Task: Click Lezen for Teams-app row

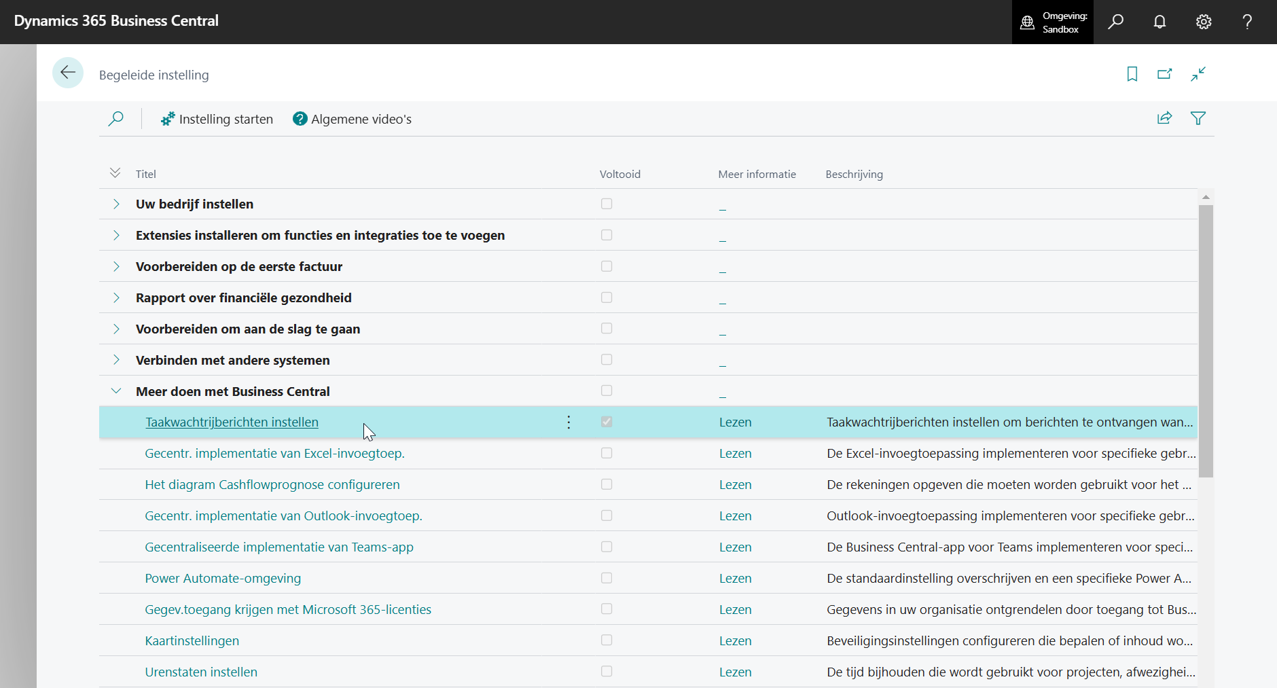Action: click(736, 547)
